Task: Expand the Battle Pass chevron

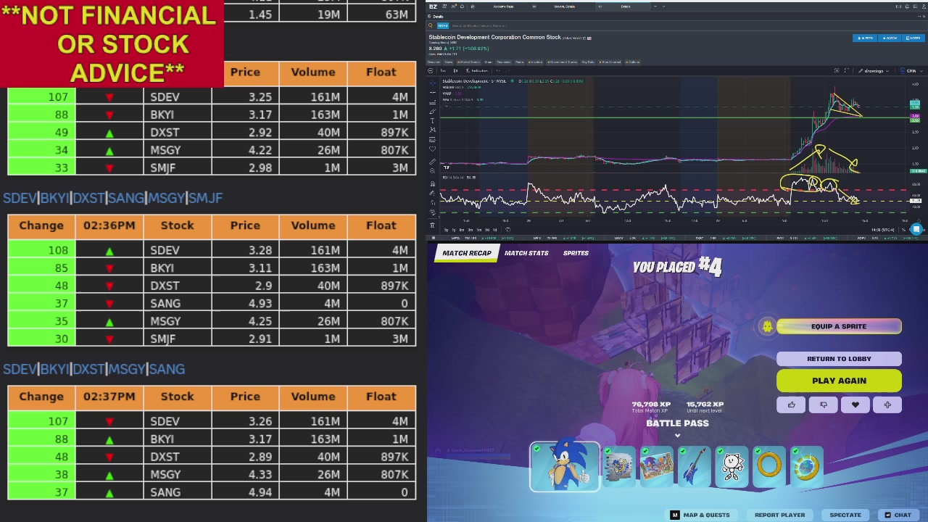Action: pyautogui.click(x=677, y=436)
